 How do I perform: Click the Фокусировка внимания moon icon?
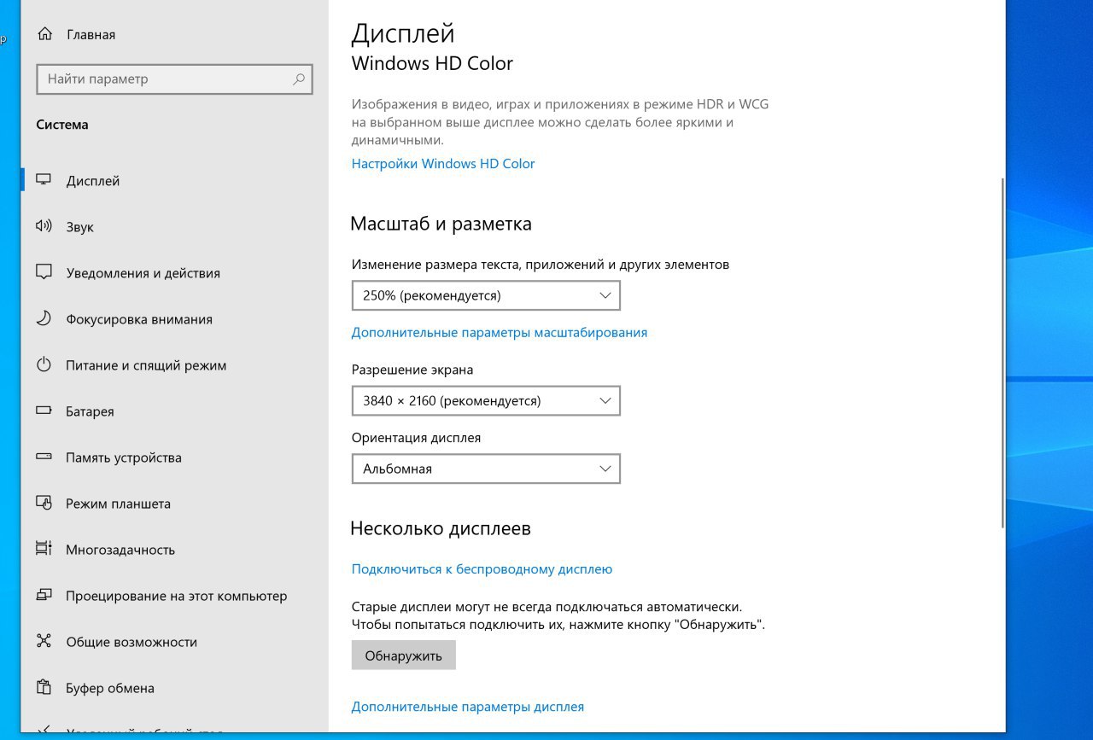pyautogui.click(x=44, y=318)
